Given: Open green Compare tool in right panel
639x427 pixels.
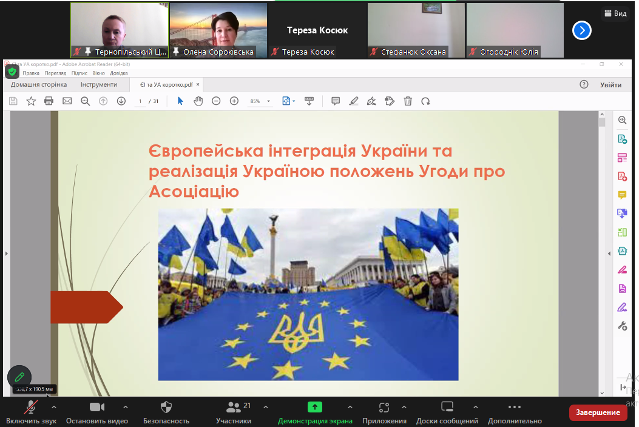Looking at the screenshot, I should [x=622, y=232].
